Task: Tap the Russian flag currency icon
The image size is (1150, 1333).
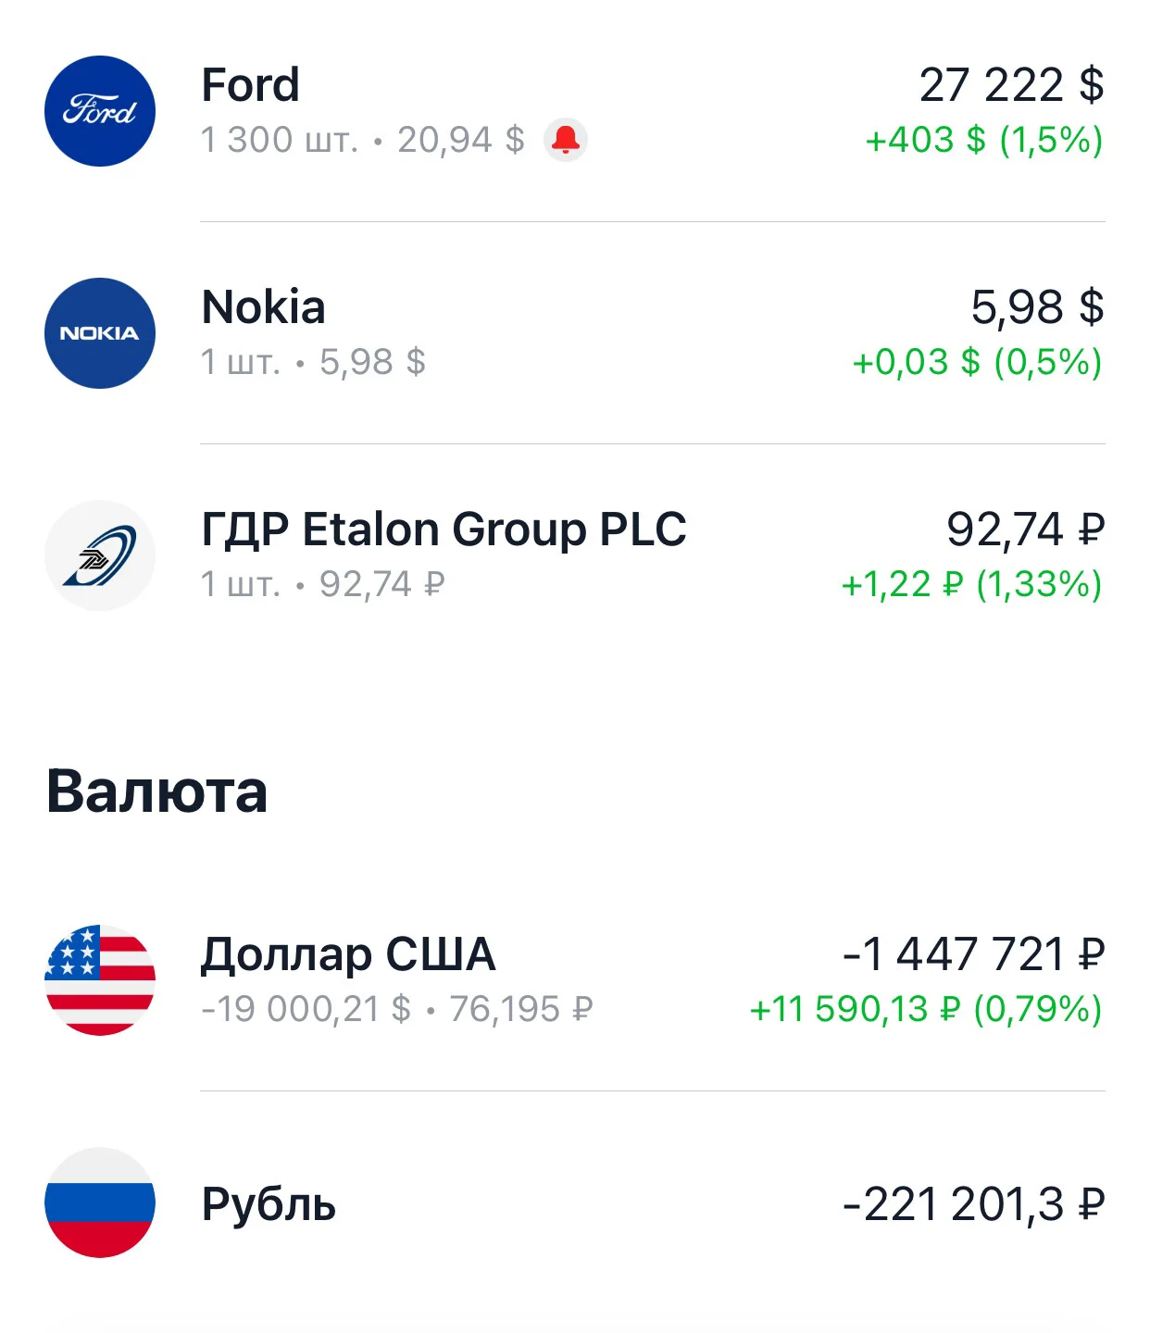Action: click(100, 1202)
